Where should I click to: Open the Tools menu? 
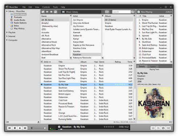[x=55, y=7]
